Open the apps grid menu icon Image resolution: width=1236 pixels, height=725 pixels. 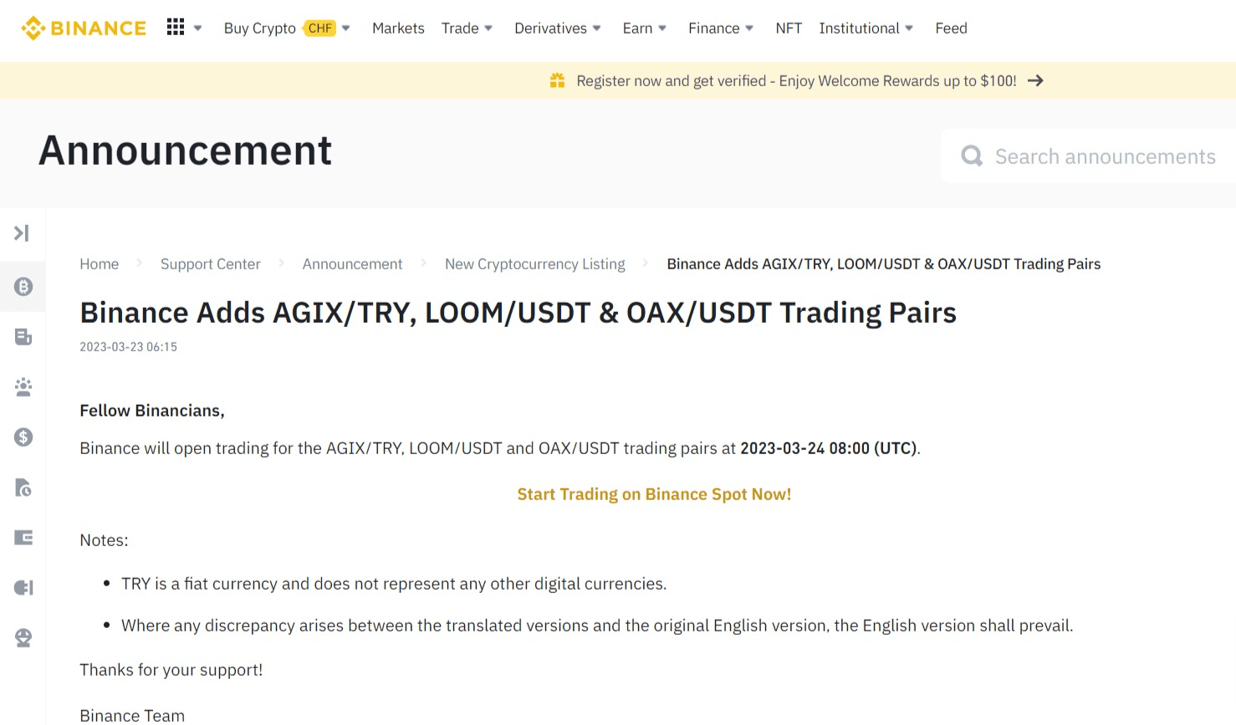(x=176, y=28)
